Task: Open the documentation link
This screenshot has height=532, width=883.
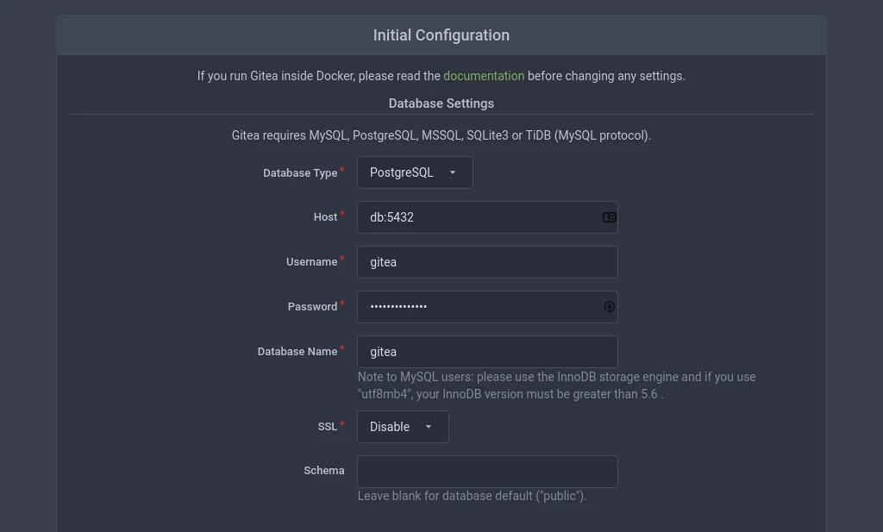Action: [484, 76]
